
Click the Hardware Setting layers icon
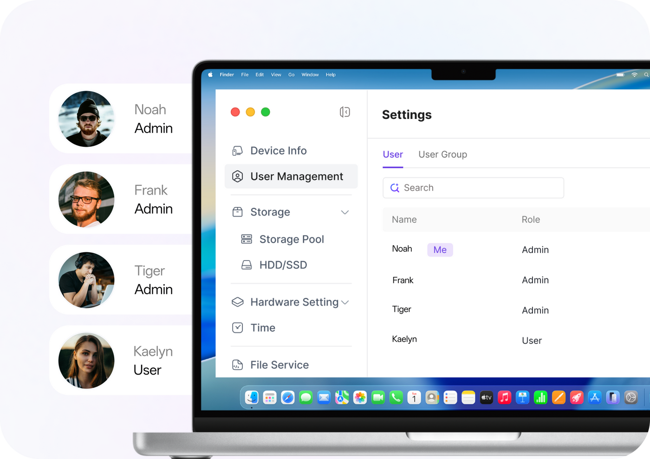click(237, 302)
